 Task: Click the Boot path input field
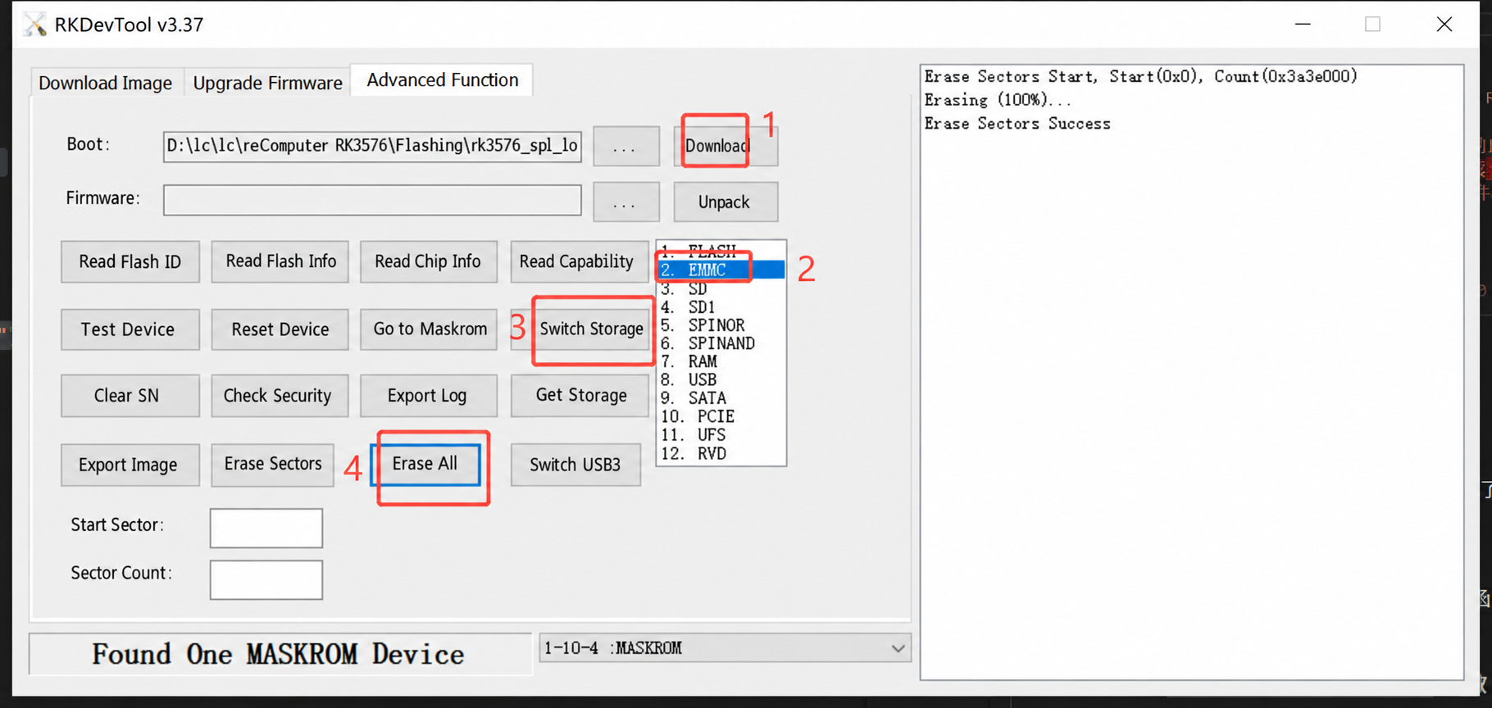372,146
